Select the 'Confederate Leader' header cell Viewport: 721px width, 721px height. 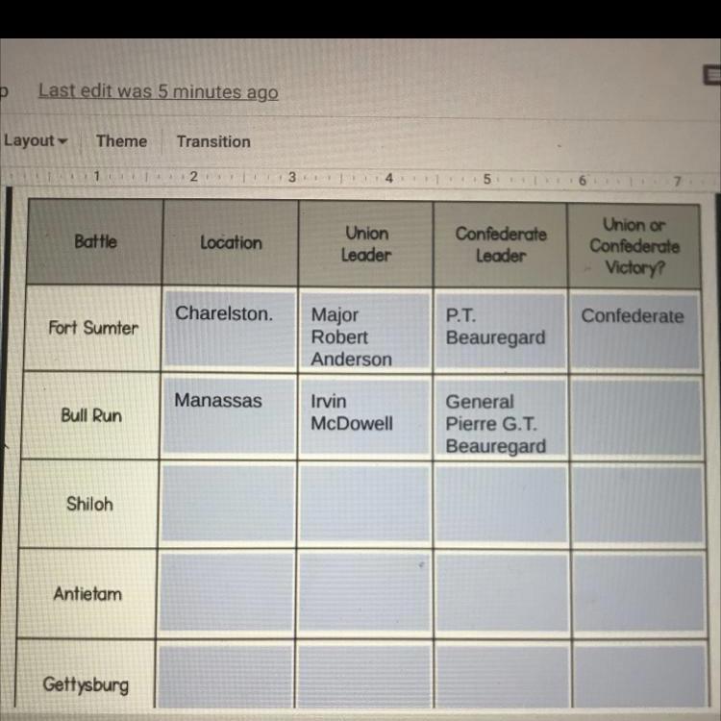[x=501, y=245]
